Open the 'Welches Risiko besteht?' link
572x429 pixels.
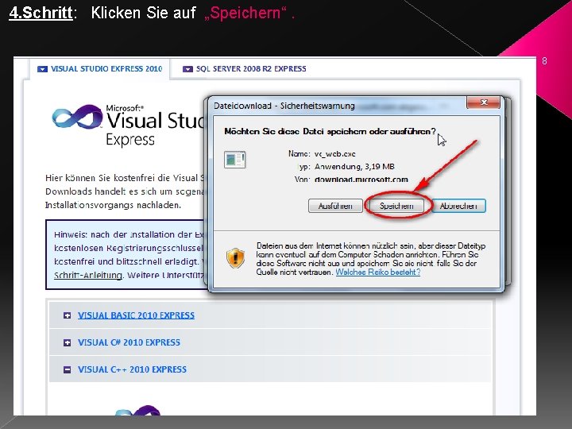pos(377,272)
